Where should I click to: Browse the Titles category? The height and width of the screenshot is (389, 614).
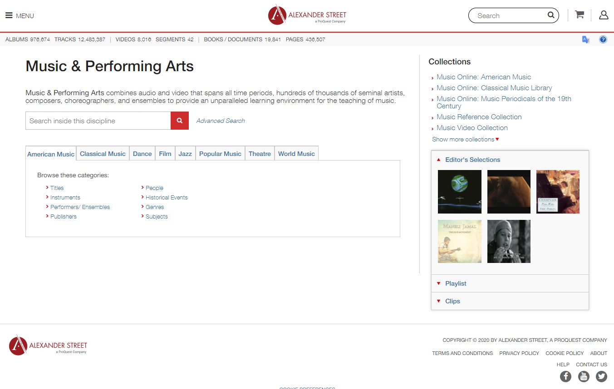tap(57, 188)
